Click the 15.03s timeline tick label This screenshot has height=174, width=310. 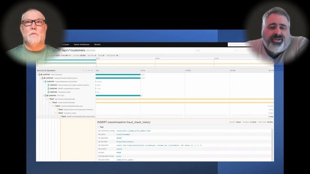pyautogui.click(x=232, y=71)
